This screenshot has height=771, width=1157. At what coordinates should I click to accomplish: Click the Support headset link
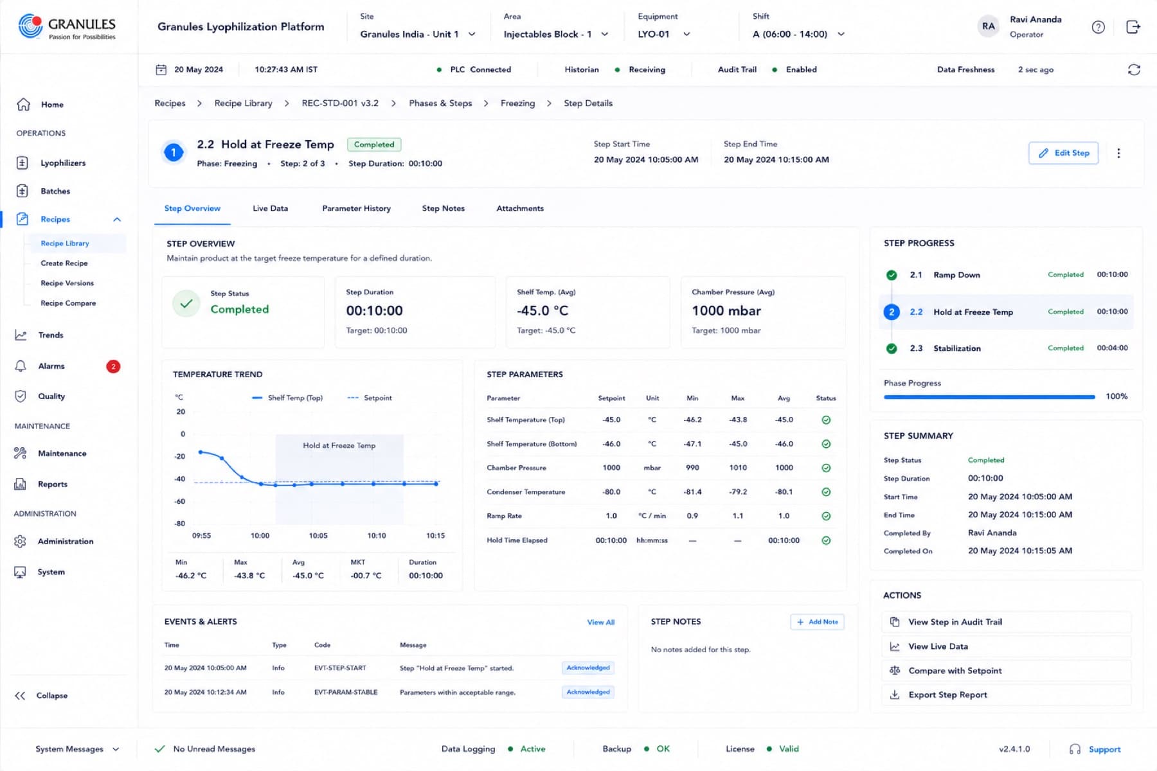click(x=1095, y=749)
